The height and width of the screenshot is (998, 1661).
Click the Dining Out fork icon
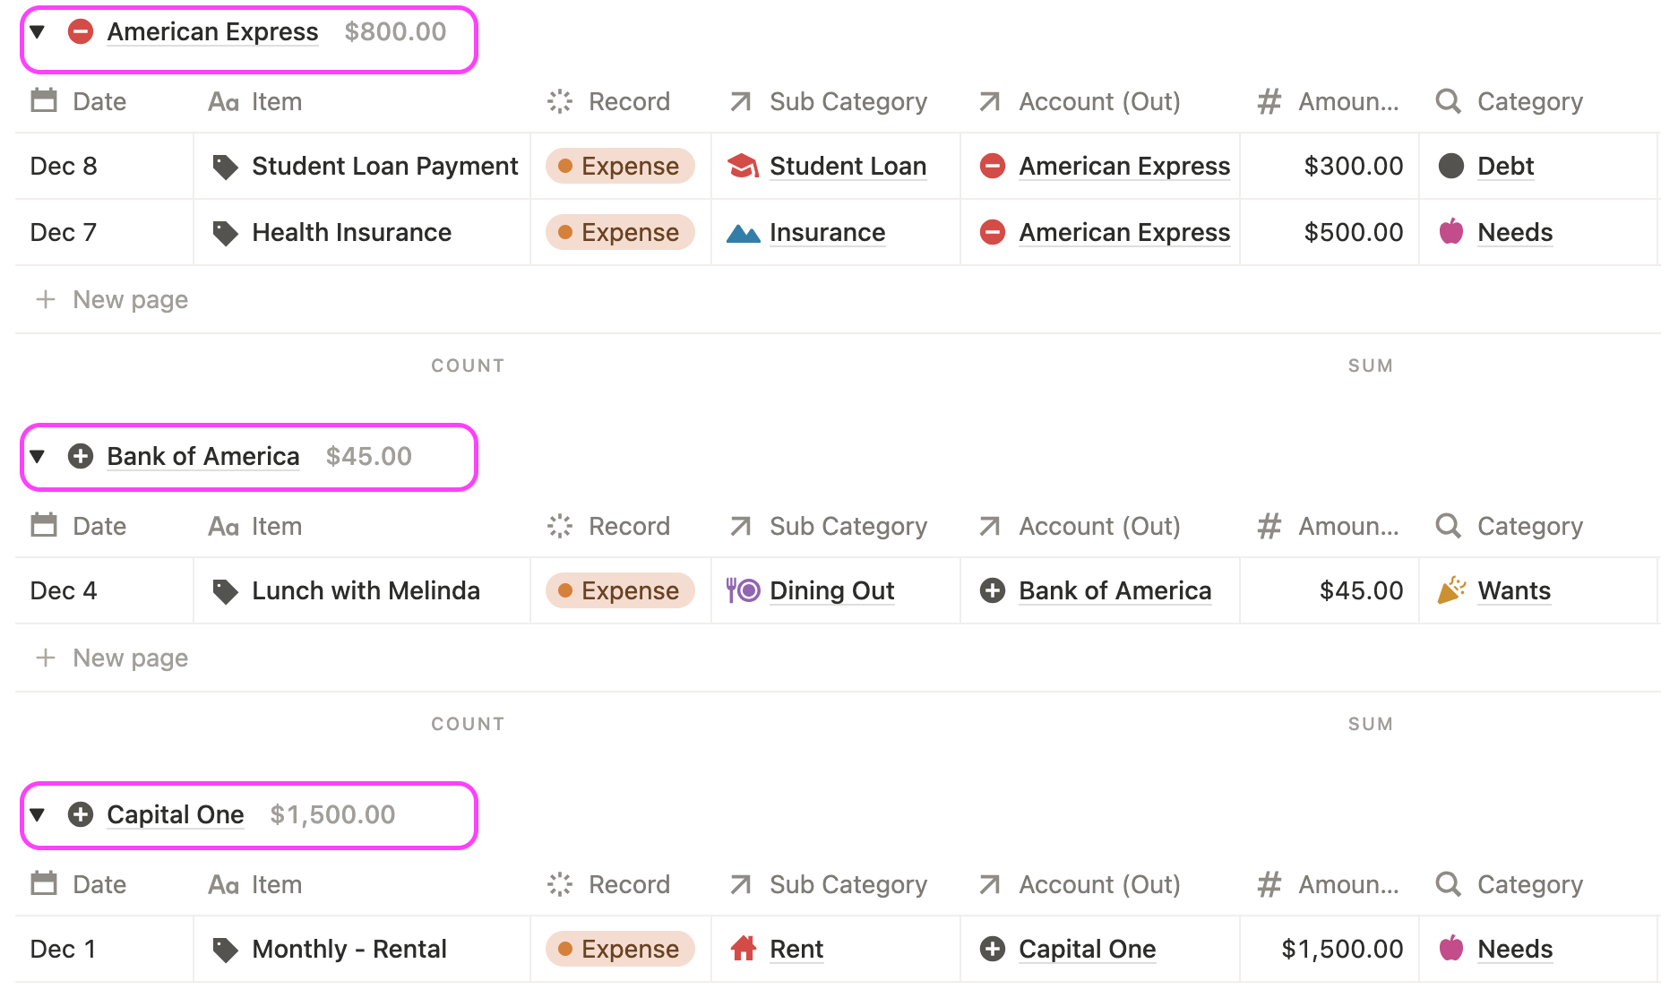[743, 591]
